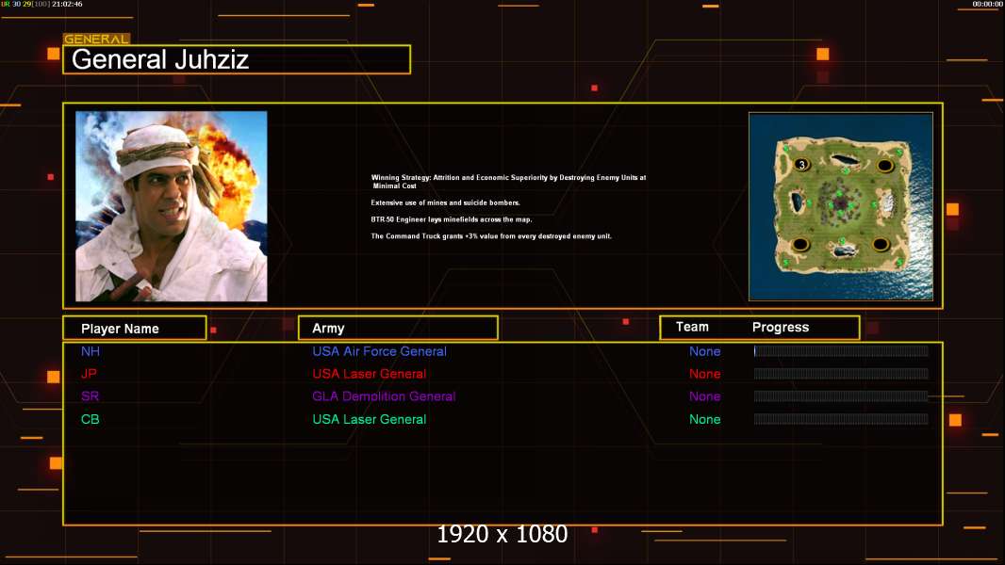Click the Team column header

point(692,327)
